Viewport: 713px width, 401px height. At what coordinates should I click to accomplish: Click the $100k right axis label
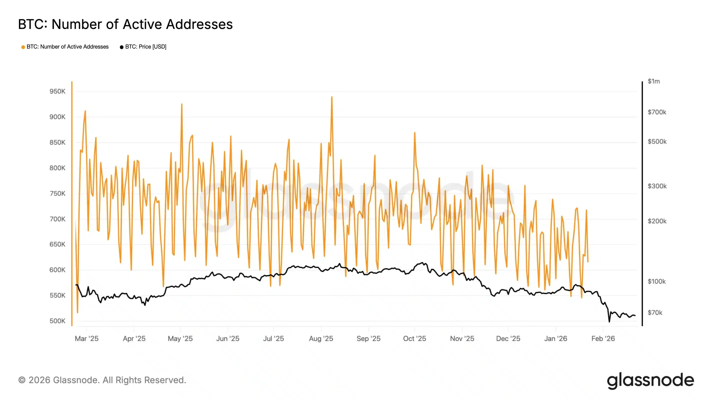point(656,282)
